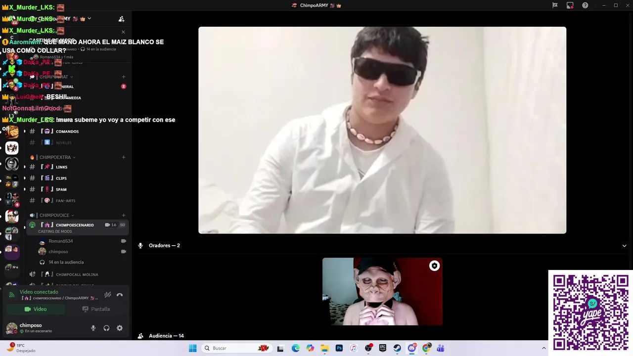Click the Buscar taskbar search field

coord(236,349)
